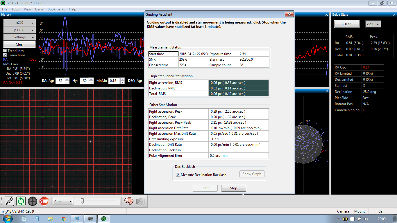
Task: Click Stop in Guiding Assistant
Action: click(234, 188)
